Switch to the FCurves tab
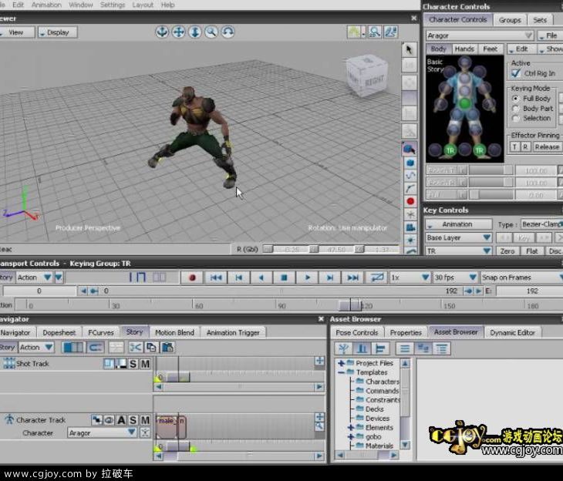 [x=101, y=333]
